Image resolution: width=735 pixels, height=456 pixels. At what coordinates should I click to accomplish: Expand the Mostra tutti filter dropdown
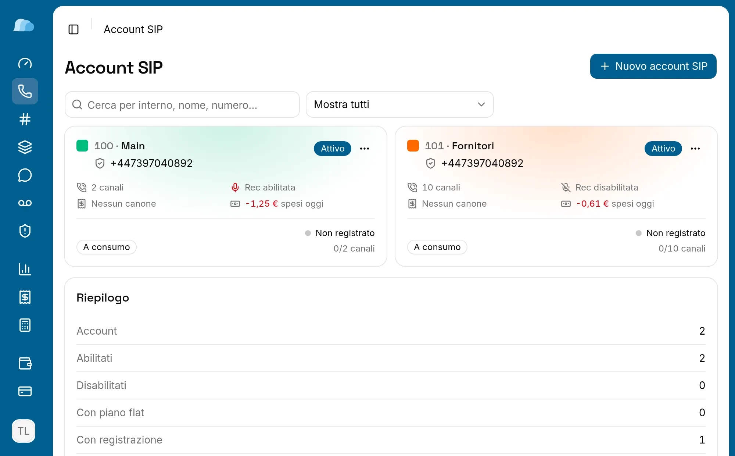(399, 104)
